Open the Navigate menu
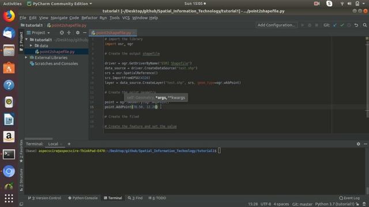 [59, 18]
